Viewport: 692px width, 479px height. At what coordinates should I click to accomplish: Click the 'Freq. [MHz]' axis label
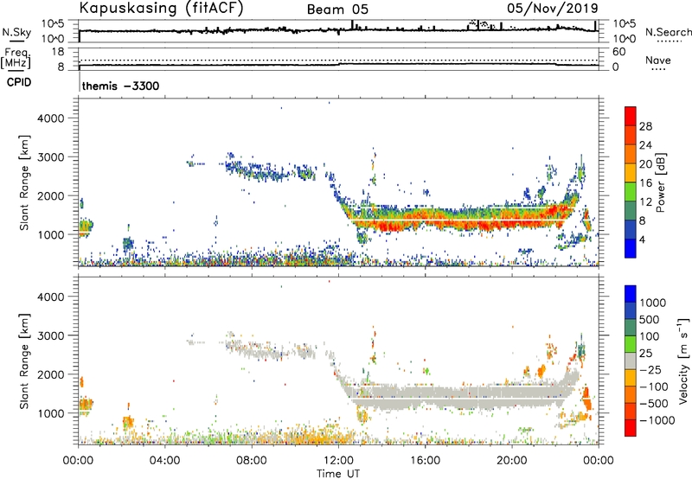tap(16, 58)
